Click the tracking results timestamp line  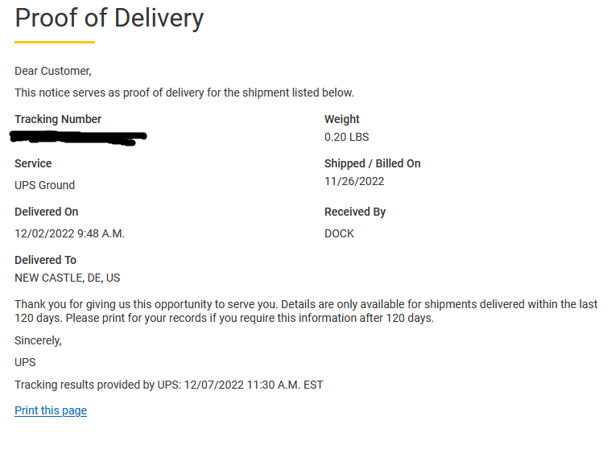(169, 385)
